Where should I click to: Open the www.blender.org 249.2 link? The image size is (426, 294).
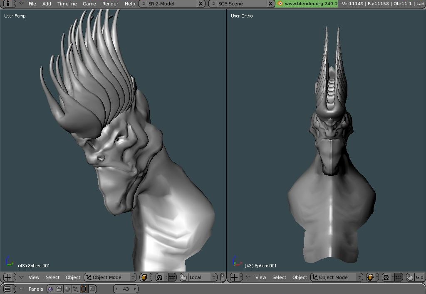click(311, 4)
